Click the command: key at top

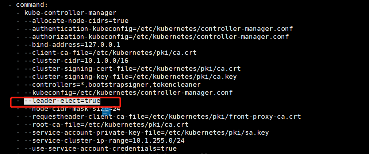(32, 5)
